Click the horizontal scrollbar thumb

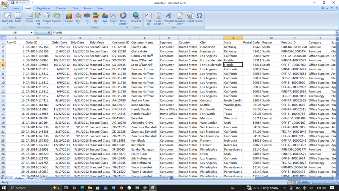[x=214, y=178]
